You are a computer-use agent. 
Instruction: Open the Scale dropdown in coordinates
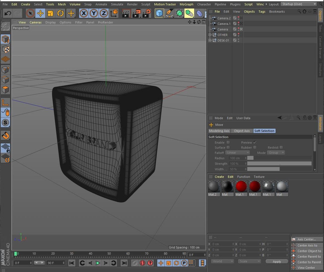(x=249, y=261)
